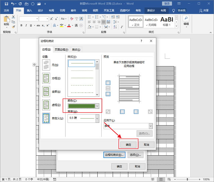The height and width of the screenshot is (182, 214).
Task: Click 取消 to cancel border dialog
Action: click(x=147, y=145)
